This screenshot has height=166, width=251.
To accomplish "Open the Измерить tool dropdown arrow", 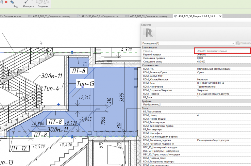I will [x=32, y=1].
